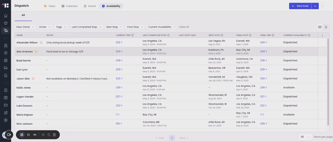Select the Dispatch truck-list sidebar icon
Screen dimensions: 333x142
[x=5, y=30]
